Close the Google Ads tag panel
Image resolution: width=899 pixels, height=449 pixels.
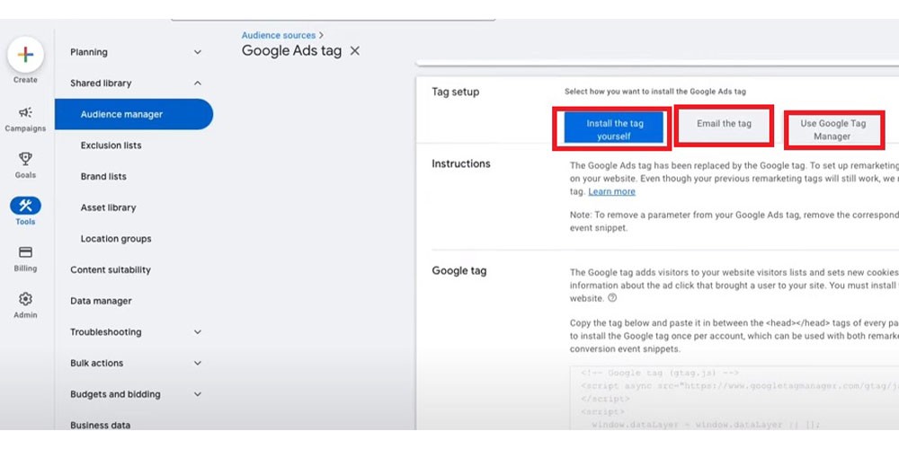pos(355,51)
